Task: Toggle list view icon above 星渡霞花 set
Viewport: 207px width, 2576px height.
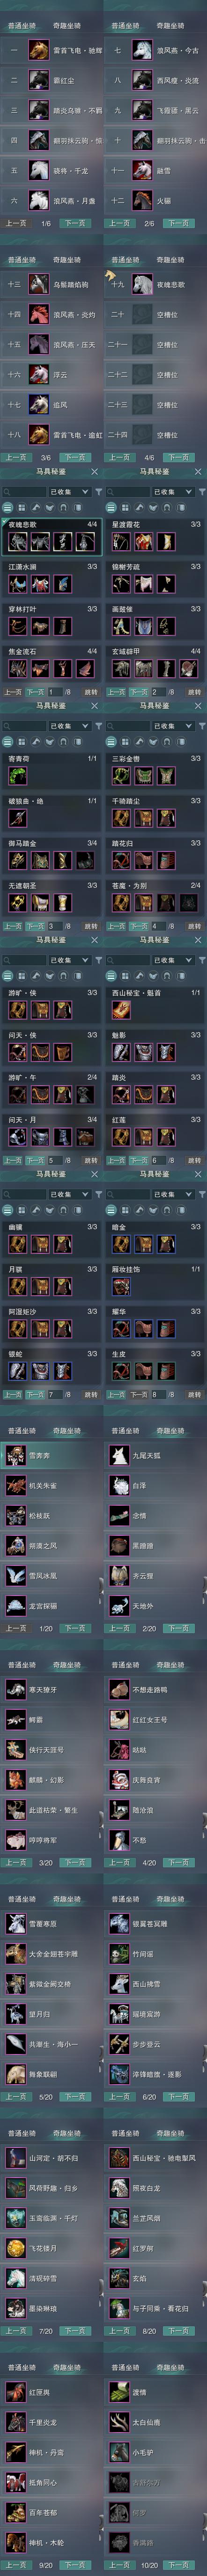Action: [111, 506]
